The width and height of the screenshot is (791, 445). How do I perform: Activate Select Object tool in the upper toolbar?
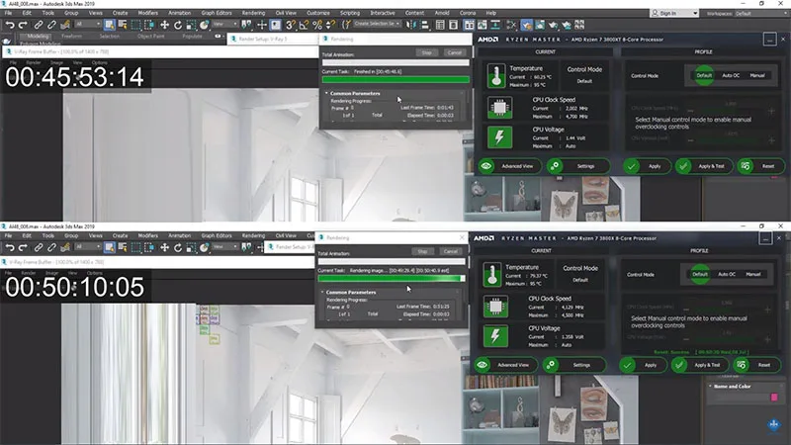(110, 24)
